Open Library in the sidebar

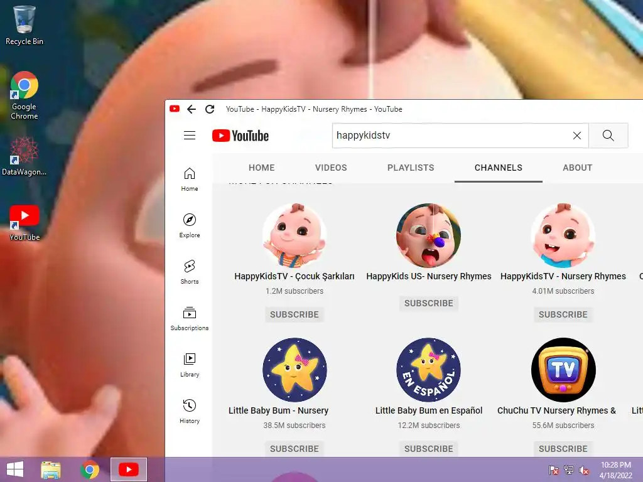(x=190, y=365)
